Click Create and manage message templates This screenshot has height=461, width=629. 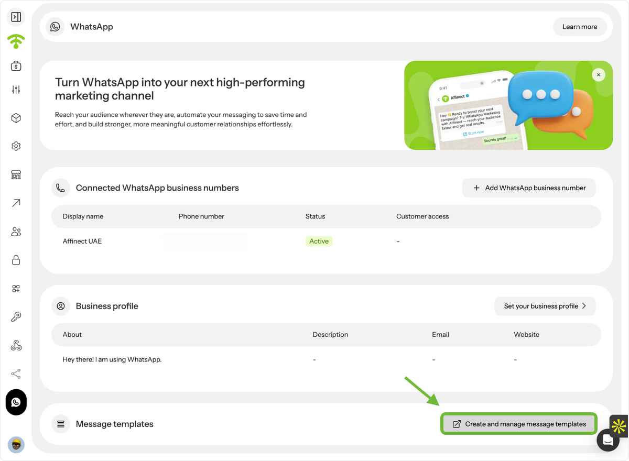click(x=519, y=424)
